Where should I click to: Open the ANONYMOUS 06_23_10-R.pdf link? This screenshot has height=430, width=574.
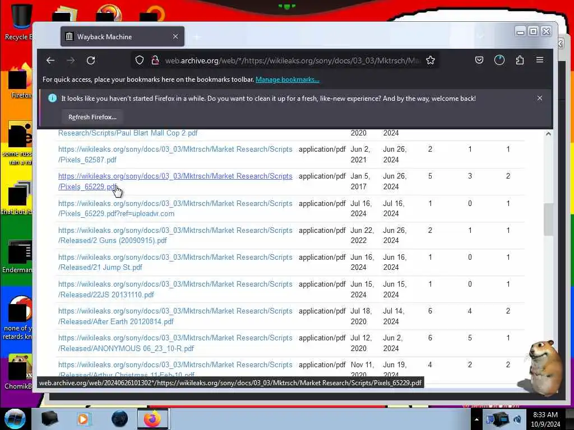pyautogui.click(x=175, y=343)
